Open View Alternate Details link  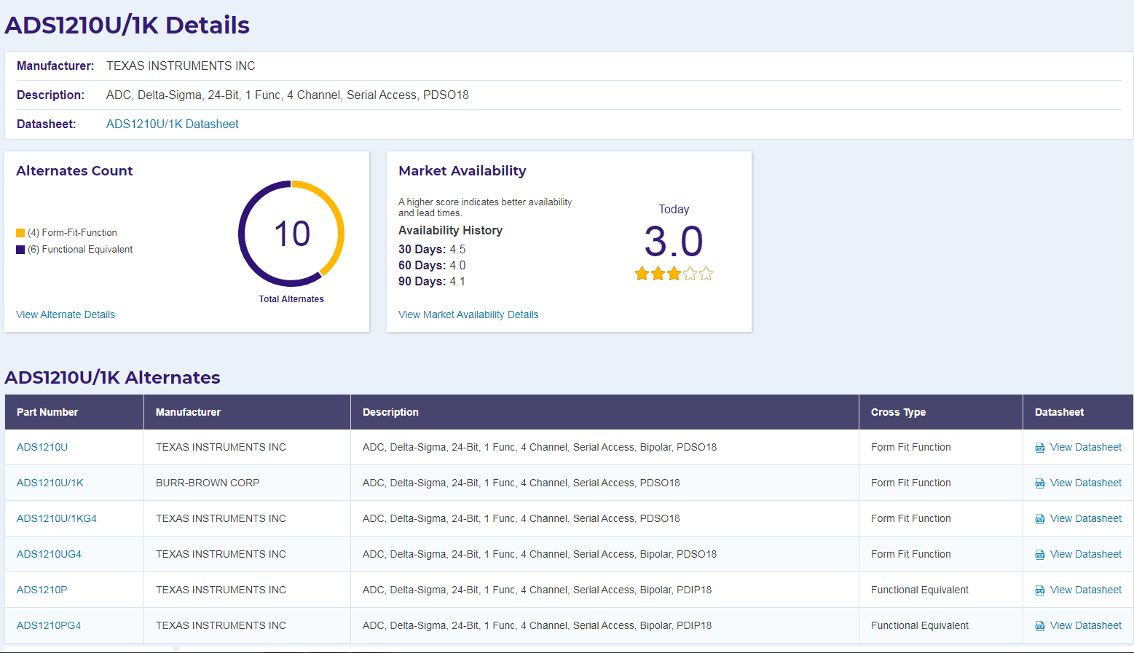click(x=66, y=314)
